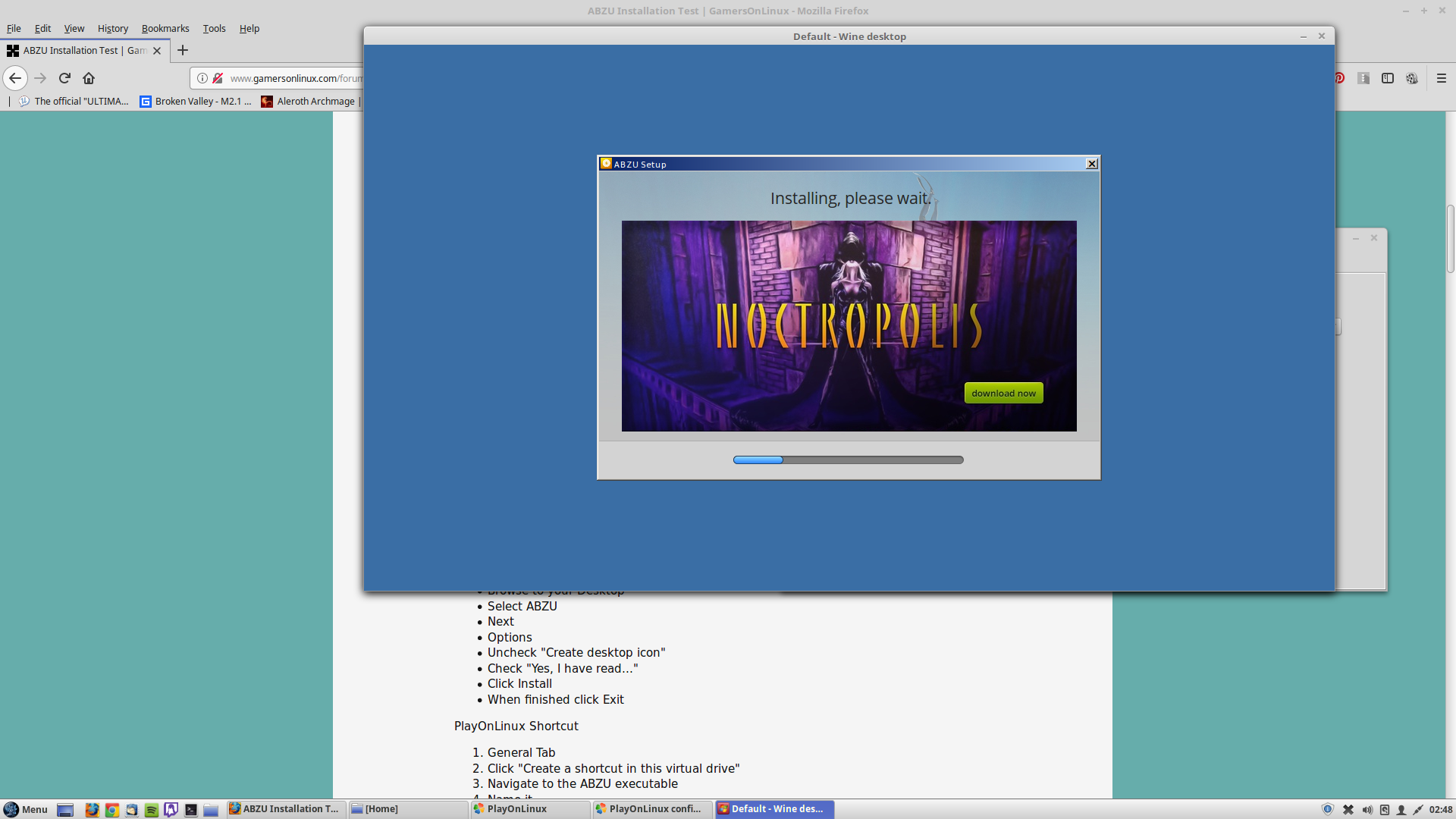This screenshot has height=819, width=1456.
Task: Open the Edit menu
Action: (x=42, y=28)
